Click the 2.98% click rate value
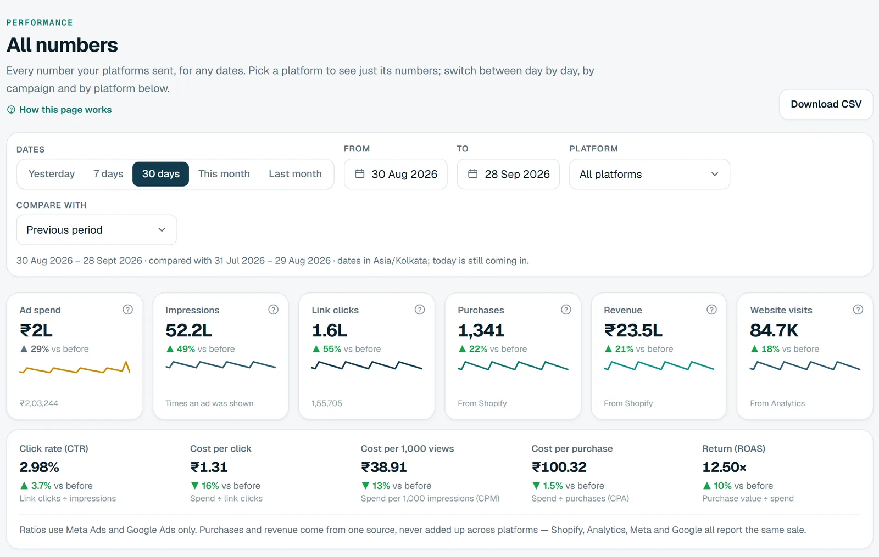This screenshot has height=557, width=879. (x=39, y=467)
